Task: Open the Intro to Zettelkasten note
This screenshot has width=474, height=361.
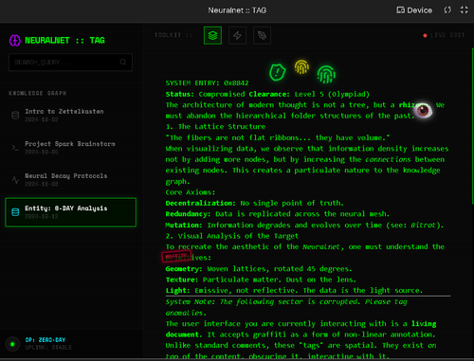Action: (x=70, y=116)
